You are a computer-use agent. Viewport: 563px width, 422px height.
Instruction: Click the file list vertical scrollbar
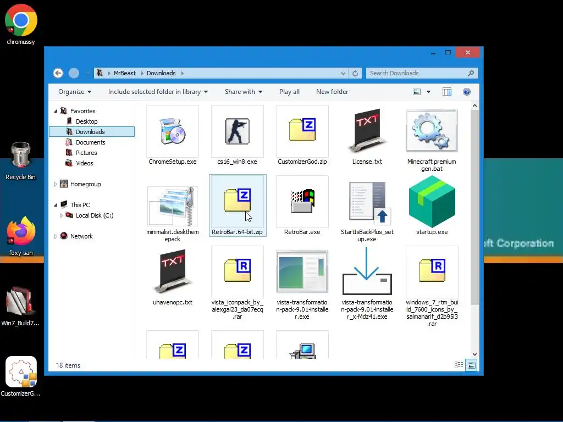474,207
